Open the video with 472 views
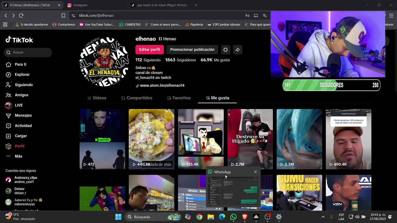 pos(102,139)
